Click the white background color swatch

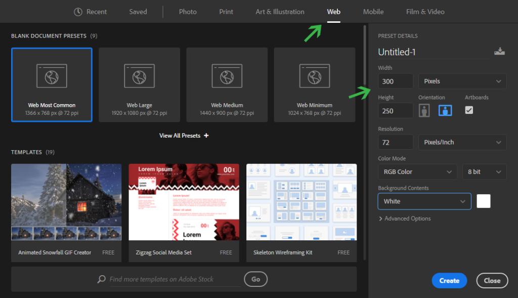[x=483, y=201]
